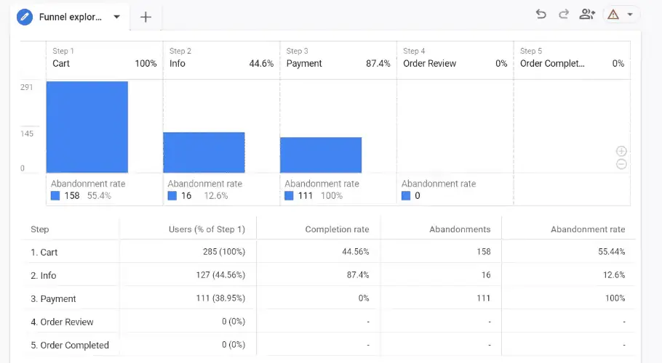Viewport: 662px width, 363px height.
Task: Select Step 3 Payment header
Action: click(338, 60)
